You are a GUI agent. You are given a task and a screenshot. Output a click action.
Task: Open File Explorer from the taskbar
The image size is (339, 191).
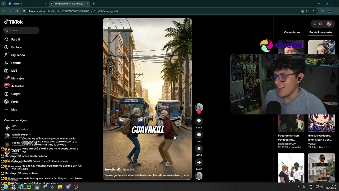pos(60,187)
